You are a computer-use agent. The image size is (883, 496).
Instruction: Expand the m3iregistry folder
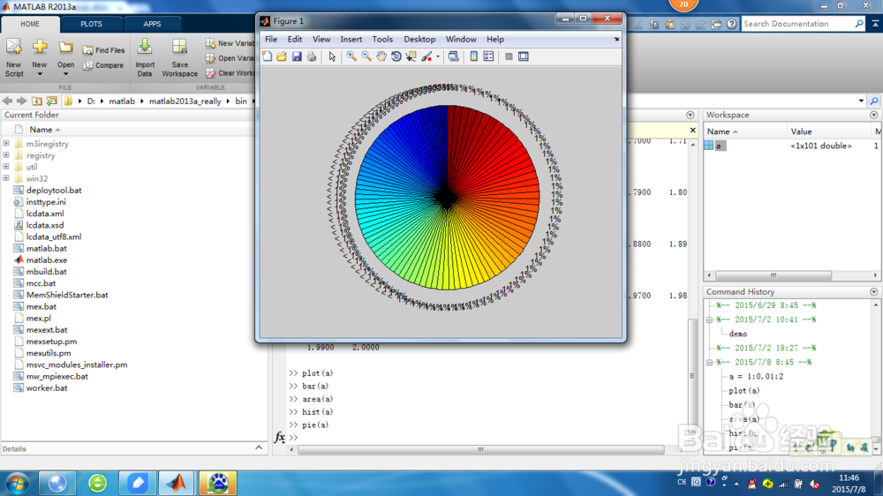[x=6, y=144]
